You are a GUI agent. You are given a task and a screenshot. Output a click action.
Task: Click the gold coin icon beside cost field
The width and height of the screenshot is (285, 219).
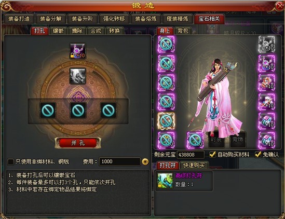[x=145, y=161]
